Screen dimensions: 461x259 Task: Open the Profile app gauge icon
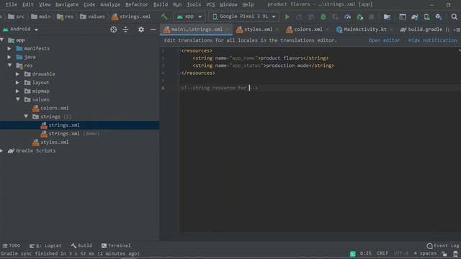click(x=347, y=17)
